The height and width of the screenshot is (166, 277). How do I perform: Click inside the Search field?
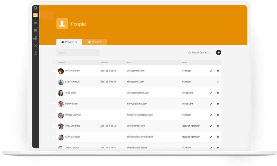pos(78,52)
